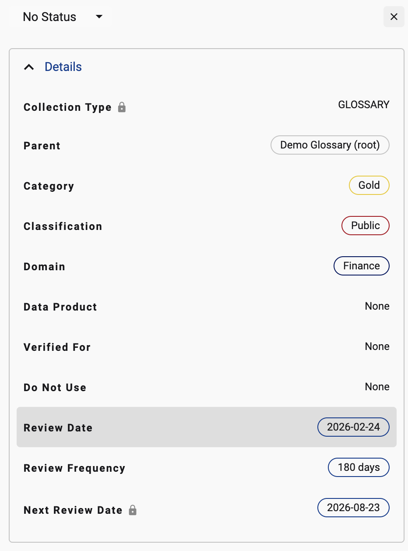408x551 pixels.
Task: Click the Classification field label
Action: pyautogui.click(x=63, y=226)
